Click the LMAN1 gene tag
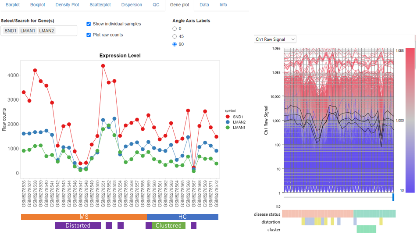417x235 pixels. (28, 31)
